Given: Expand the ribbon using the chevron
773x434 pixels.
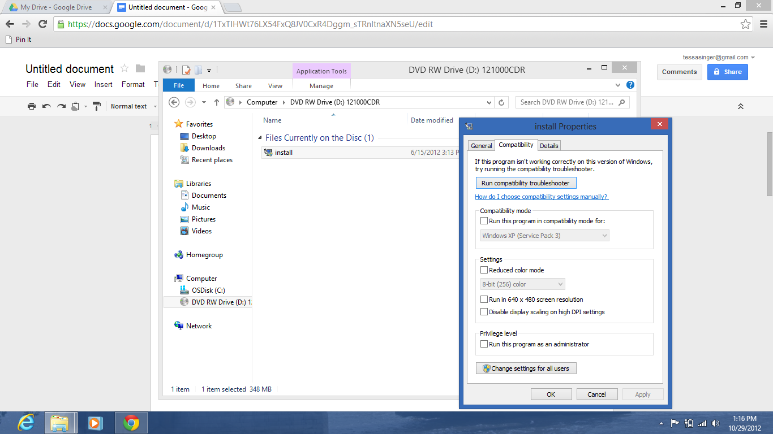Looking at the screenshot, I should [x=618, y=85].
